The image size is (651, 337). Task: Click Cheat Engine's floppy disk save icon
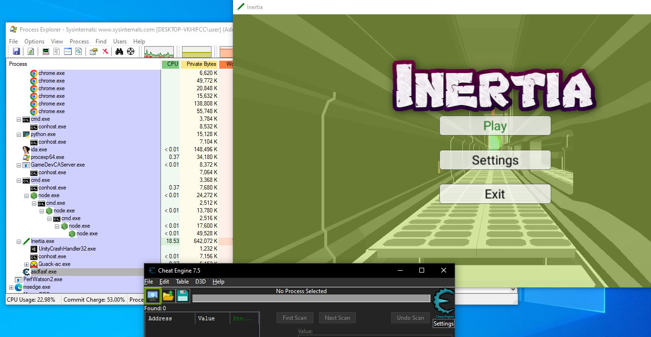tap(182, 296)
